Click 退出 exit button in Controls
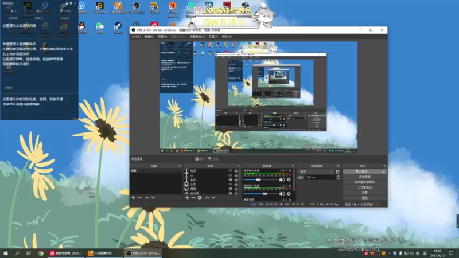The height and width of the screenshot is (258, 459). pos(364,198)
